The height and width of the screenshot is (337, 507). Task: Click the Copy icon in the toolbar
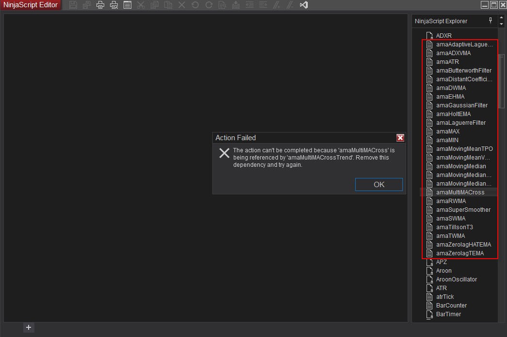point(155,5)
